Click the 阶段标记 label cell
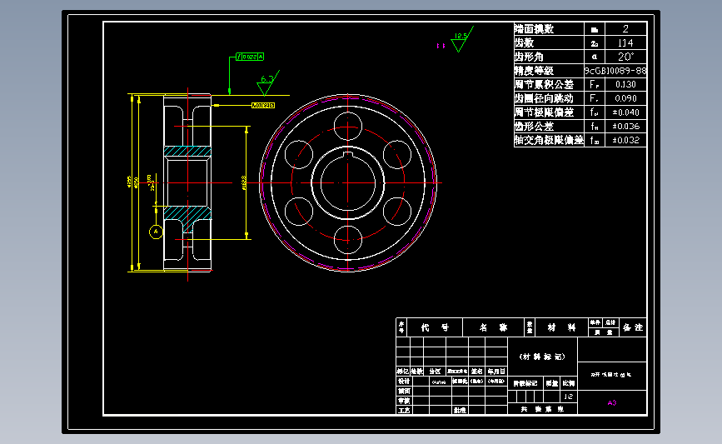The height and width of the screenshot is (444, 722). tap(525, 383)
